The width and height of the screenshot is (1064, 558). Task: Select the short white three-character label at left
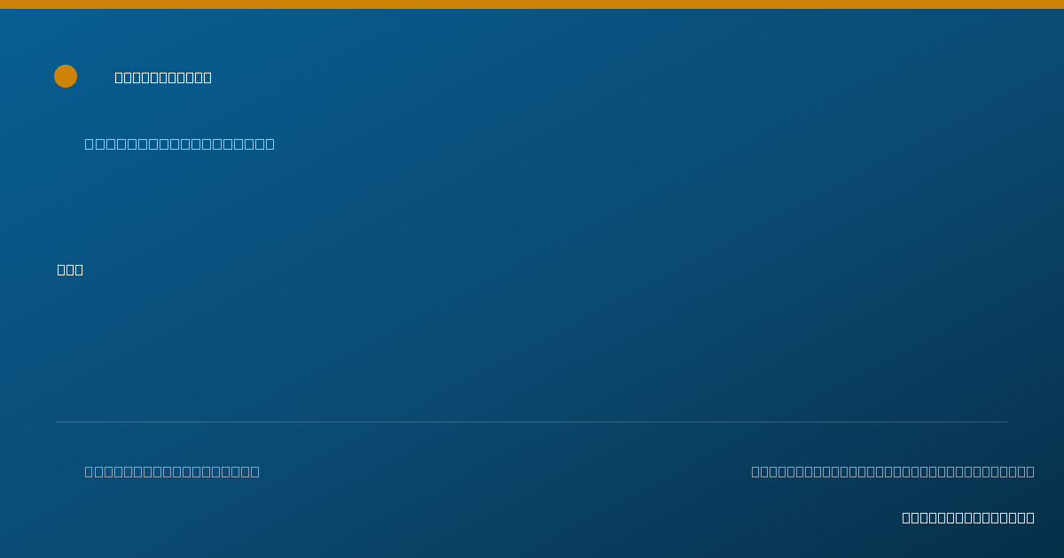click(x=70, y=269)
